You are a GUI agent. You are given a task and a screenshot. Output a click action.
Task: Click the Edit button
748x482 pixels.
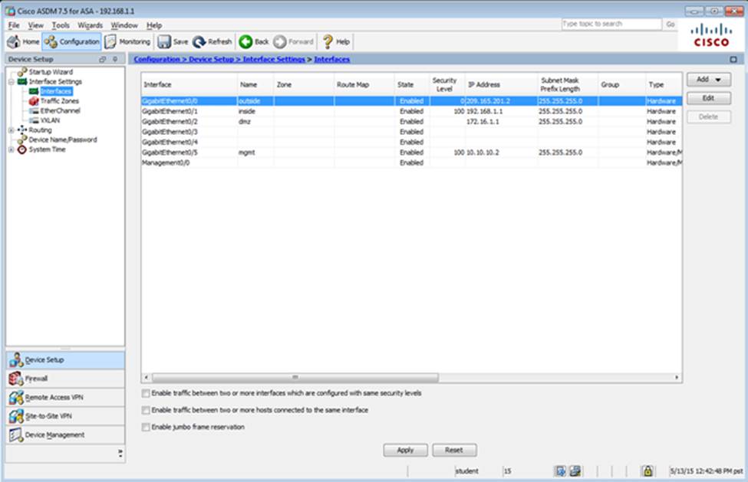pyautogui.click(x=708, y=98)
